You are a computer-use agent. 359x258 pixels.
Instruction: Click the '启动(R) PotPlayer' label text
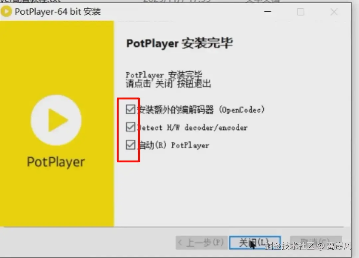[173, 145]
